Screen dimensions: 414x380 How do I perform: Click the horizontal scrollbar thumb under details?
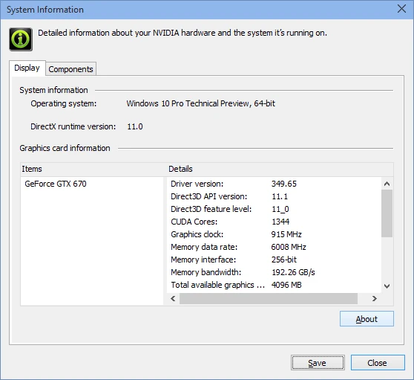click(x=269, y=299)
